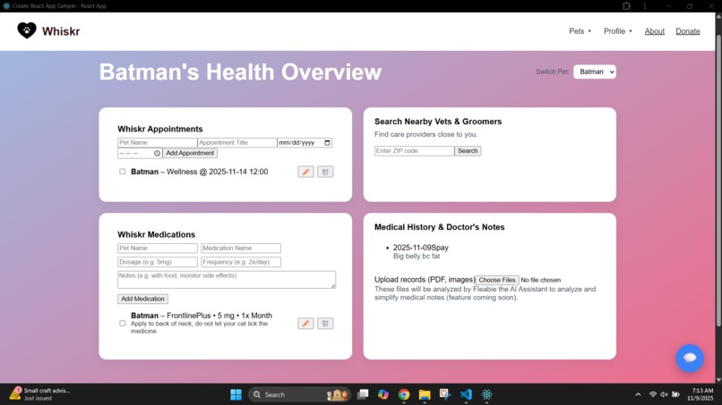This screenshot has height=405, width=722.
Task: Open the Windows Start menu
Action: (x=236, y=394)
